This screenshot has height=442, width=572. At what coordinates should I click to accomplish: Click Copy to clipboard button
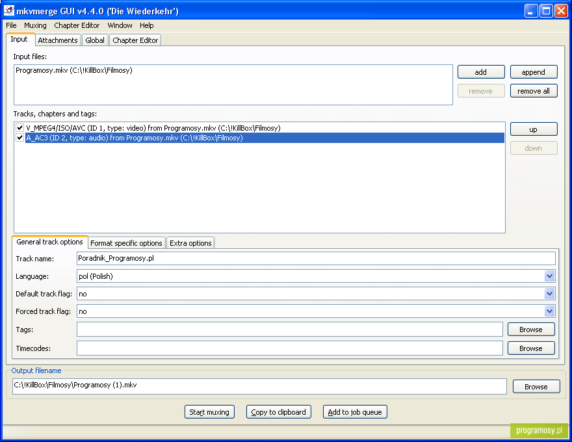pos(278,412)
